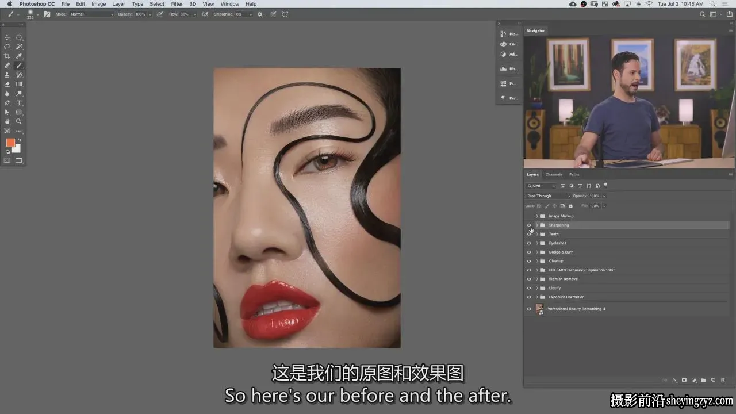Swap foreground and background colors
Image resolution: width=736 pixels, height=414 pixels.
[19, 140]
